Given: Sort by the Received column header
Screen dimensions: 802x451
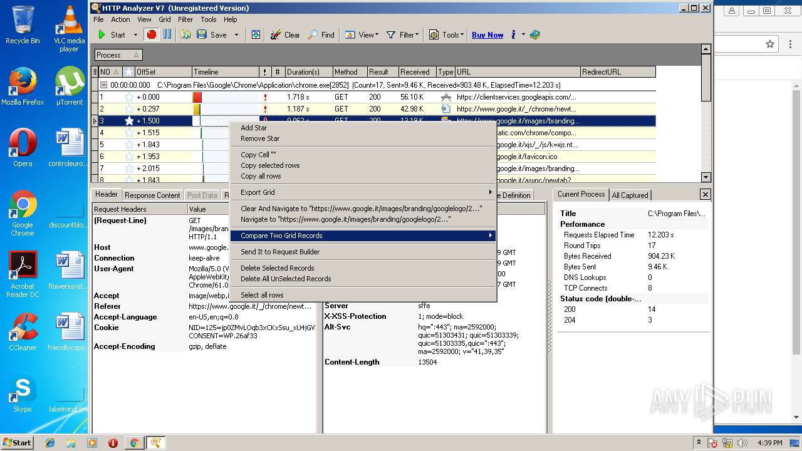Looking at the screenshot, I should [x=417, y=72].
